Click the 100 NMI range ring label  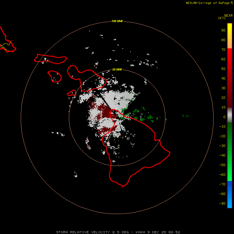coord(117,21)
